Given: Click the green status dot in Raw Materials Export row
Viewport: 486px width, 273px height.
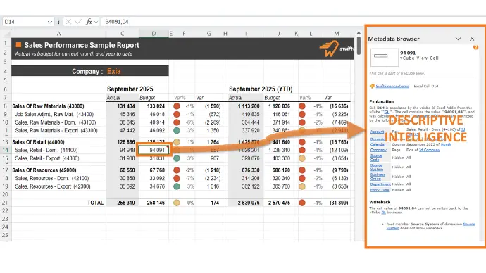Looking at the screenshot, I should 177,131.
